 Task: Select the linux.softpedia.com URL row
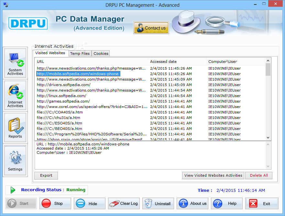[x=150, y=96]
